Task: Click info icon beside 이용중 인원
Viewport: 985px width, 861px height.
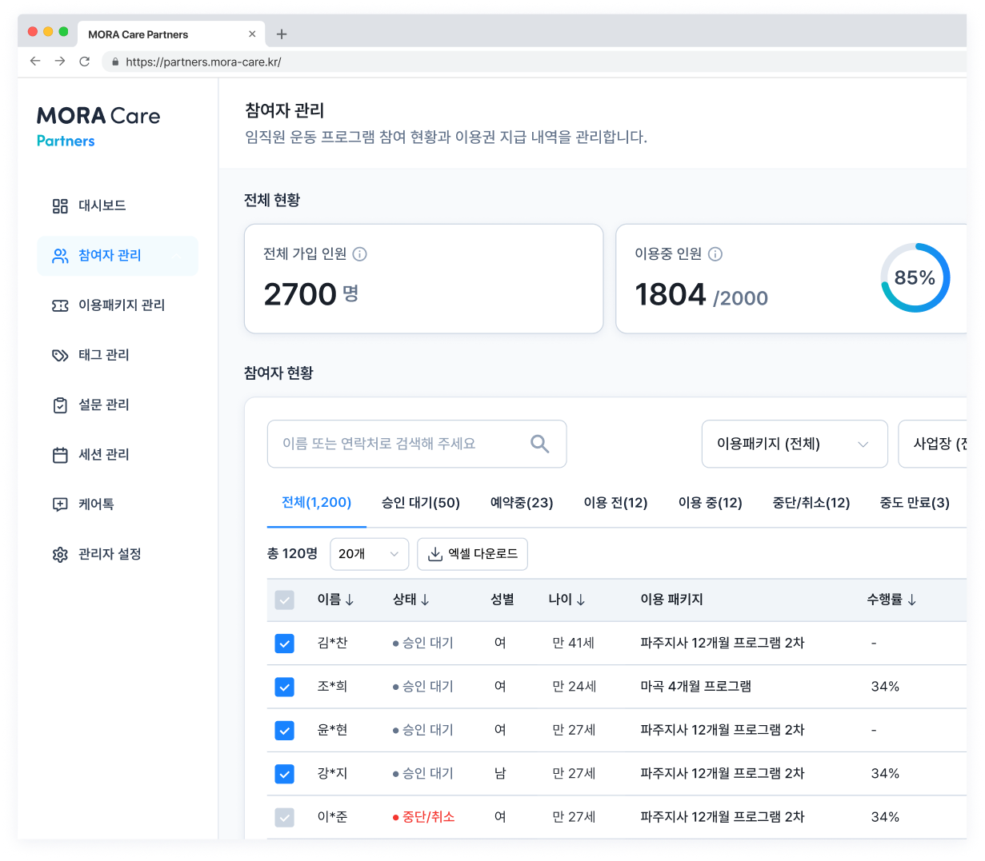Action: tap(715, 254)
